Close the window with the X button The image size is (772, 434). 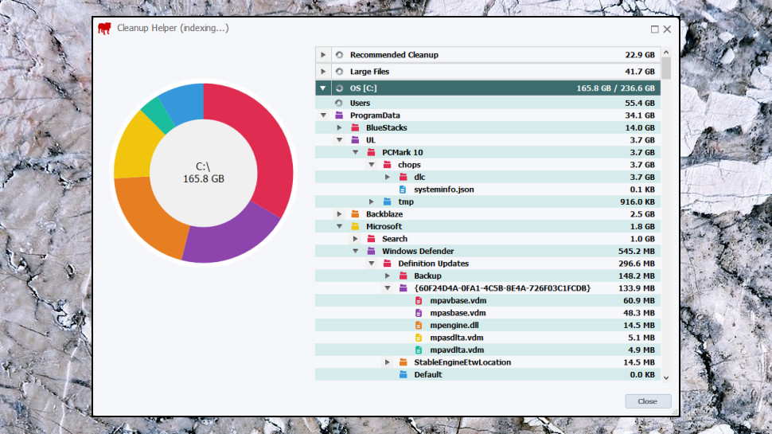tap(667, 29)
